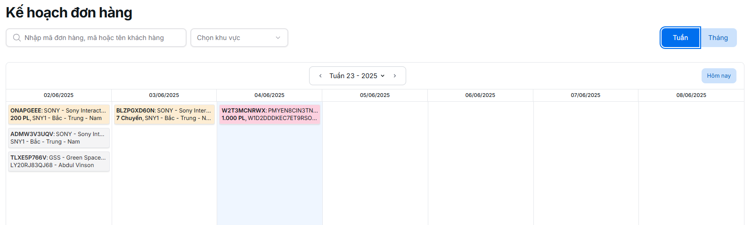Select the 02/06/2025 column header
Image resolution: width=752 pixels, height=225 pixels.
click(x=58, y=95)
